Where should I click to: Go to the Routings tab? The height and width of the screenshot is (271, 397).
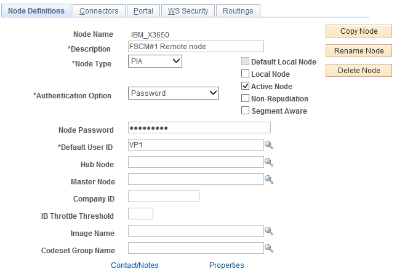(x=239, y=11)
